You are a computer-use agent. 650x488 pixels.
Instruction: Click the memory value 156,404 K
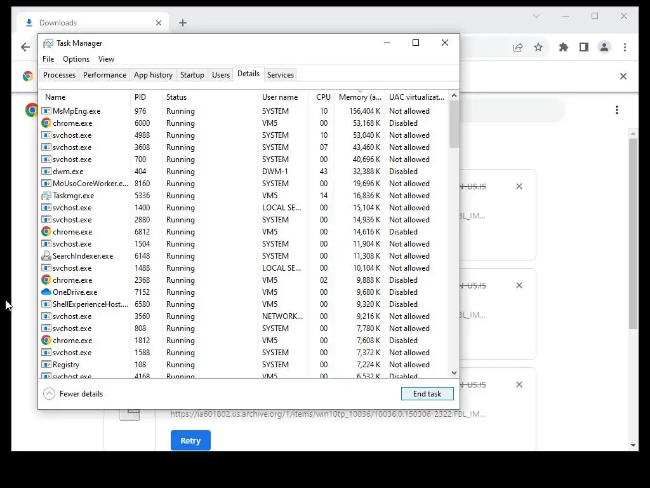tap(364, 111)
